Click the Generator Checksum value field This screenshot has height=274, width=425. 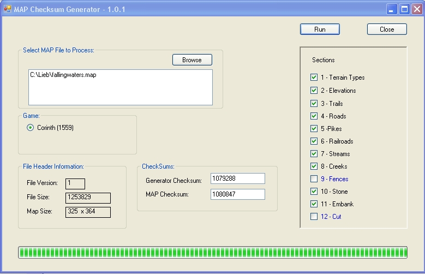coord(238,178)
